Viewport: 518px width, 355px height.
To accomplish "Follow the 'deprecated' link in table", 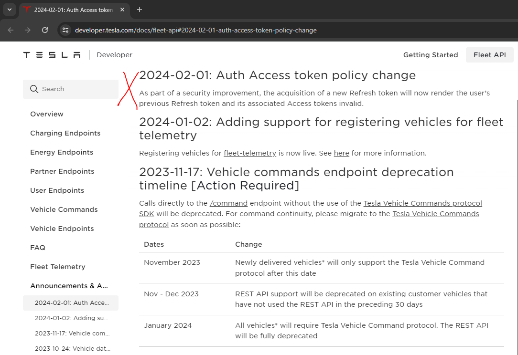I will click(345, 294).
